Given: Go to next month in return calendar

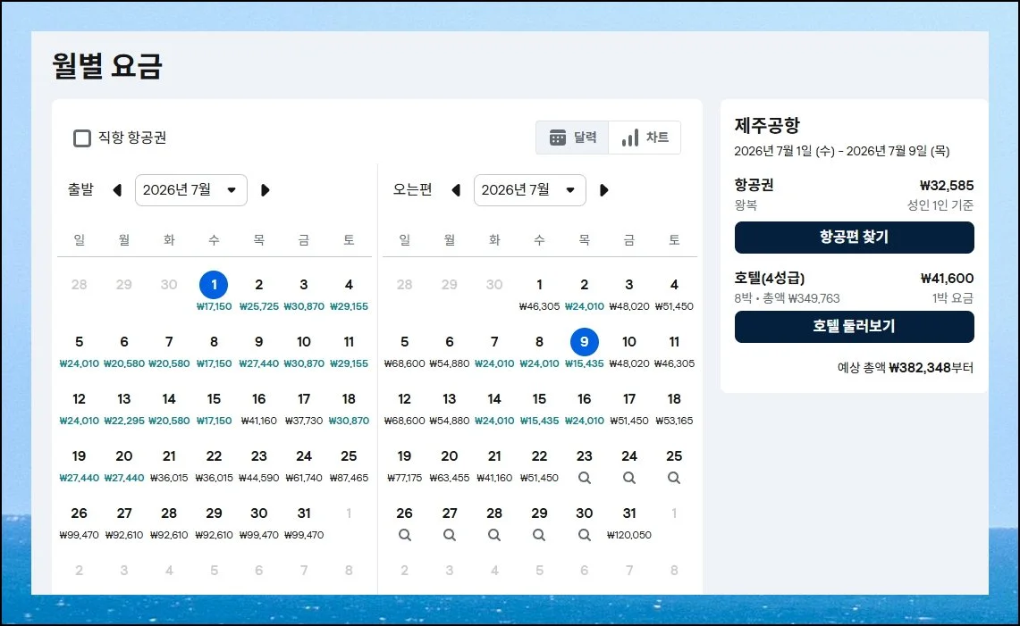Looking at the screenshot, I should pos(603,190).
